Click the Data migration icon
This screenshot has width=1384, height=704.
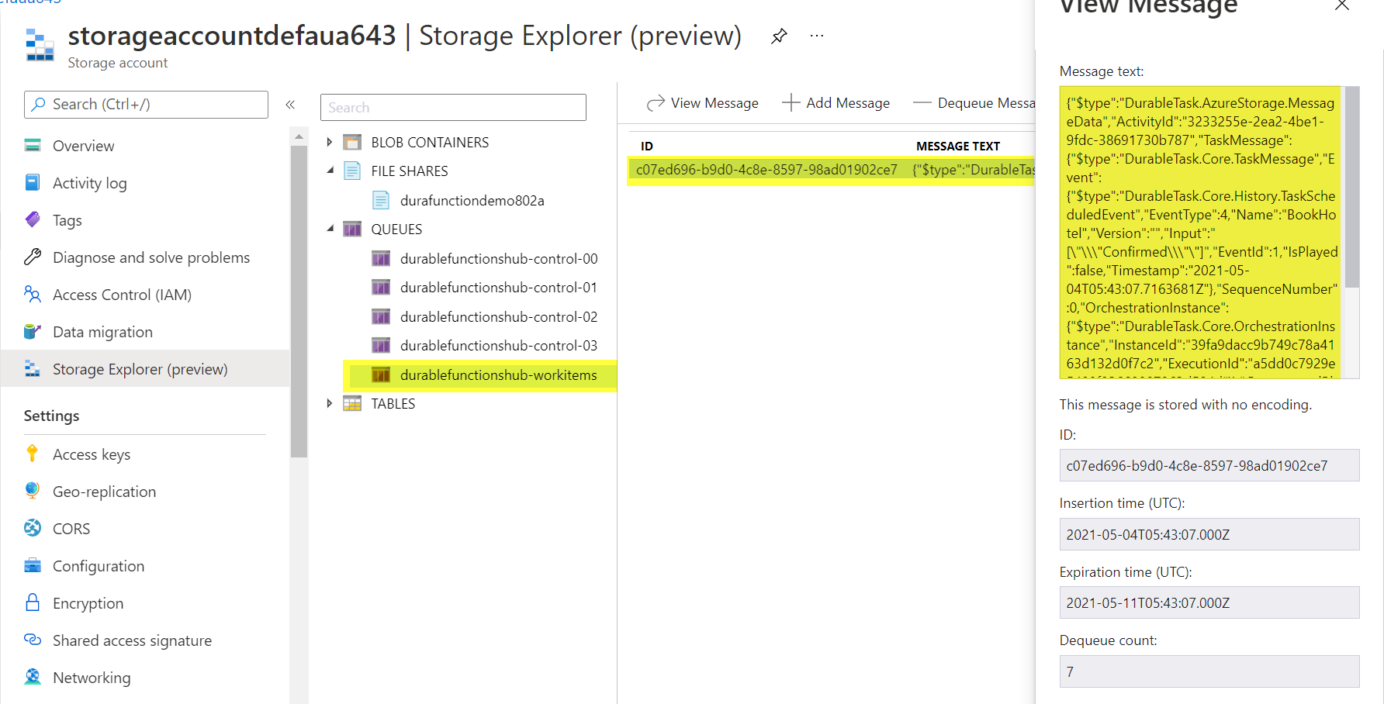pos(32,331)
